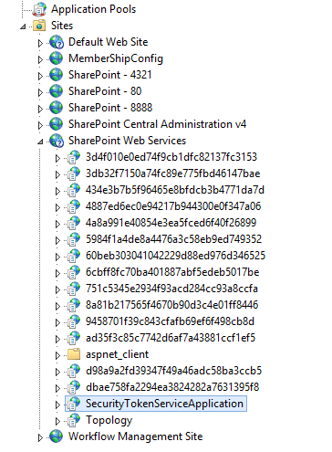Select application d98a9a2fd39347f49a46adc58ba3ccb5 text
Viewport: 332px width, 452px height.
(x=174, y=371)
